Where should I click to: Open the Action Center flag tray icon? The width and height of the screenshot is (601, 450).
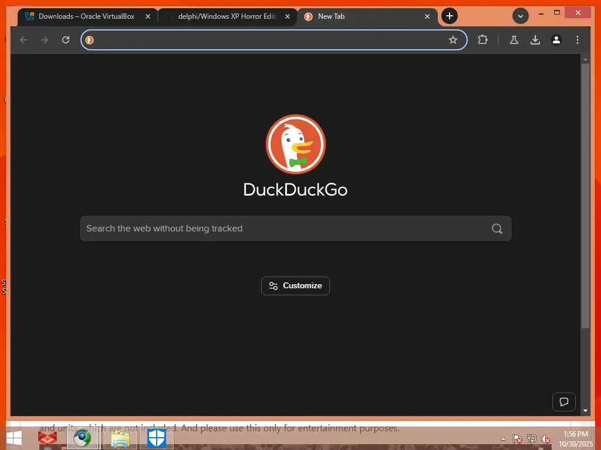pos(517,439)
